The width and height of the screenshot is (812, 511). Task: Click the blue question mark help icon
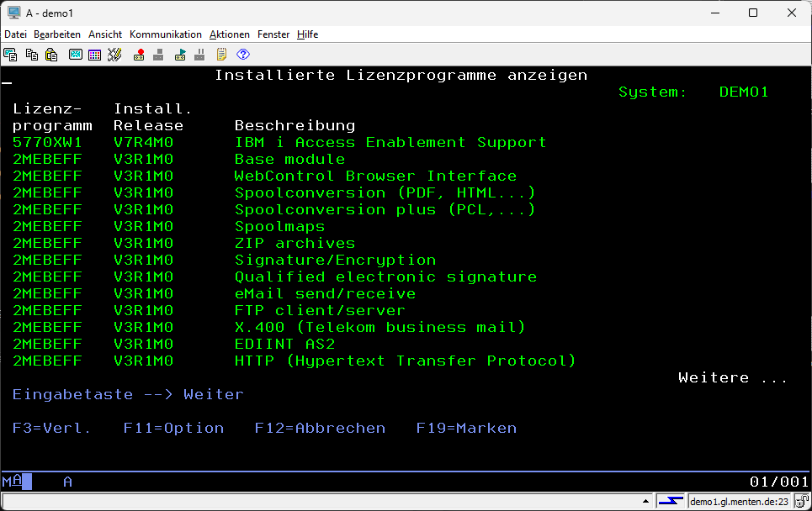(x=243, y=55)
